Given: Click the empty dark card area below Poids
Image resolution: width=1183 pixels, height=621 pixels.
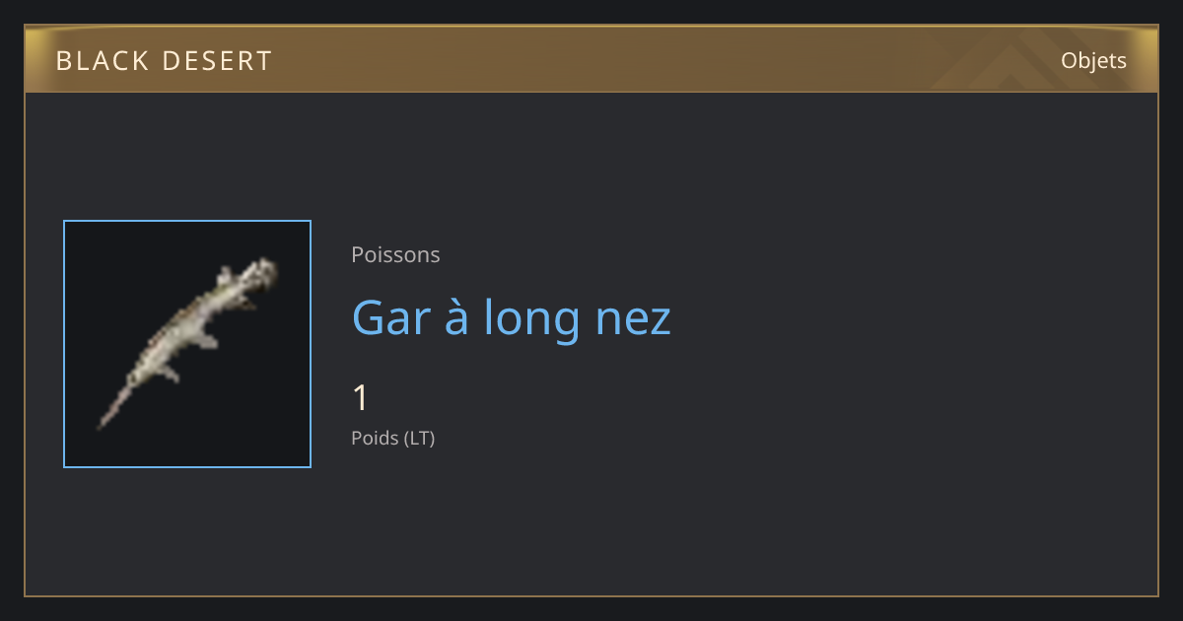Looking at the screenshot, I should [x=690, y=522].
